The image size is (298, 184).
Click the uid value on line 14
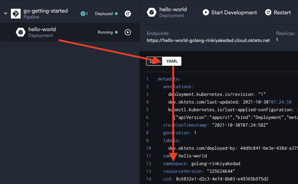[x=222, y=179]
